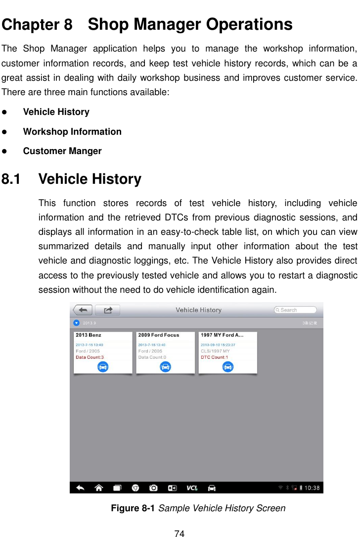Tap the 10:38 clock in status area

click(312, 487)
